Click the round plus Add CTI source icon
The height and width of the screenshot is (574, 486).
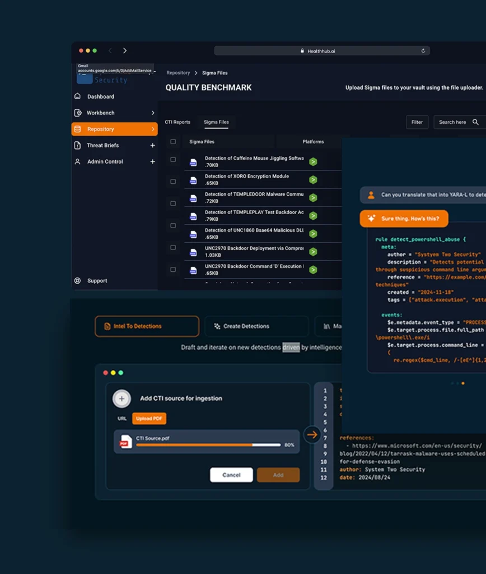coord(121,399)
